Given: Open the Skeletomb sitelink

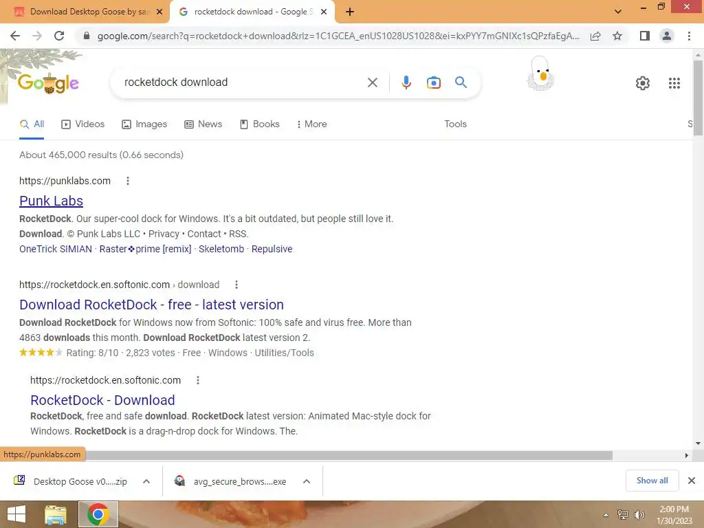Looking at the screenshot, I should (221, 249).
